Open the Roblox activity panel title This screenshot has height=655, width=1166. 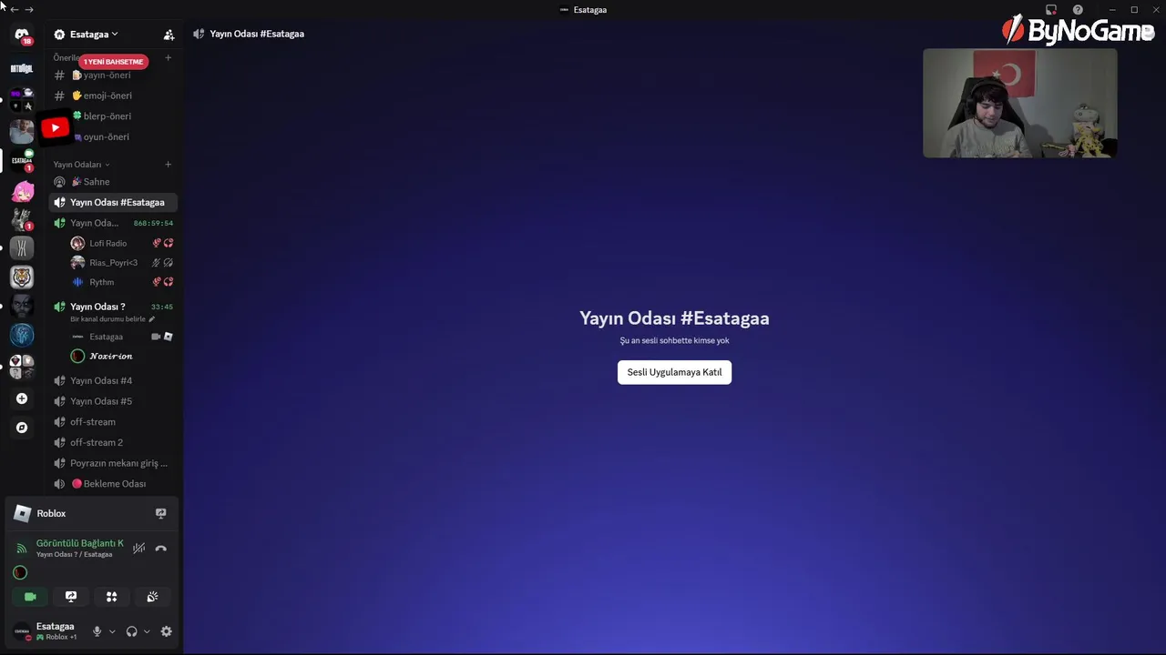click(x=51, y=513)
